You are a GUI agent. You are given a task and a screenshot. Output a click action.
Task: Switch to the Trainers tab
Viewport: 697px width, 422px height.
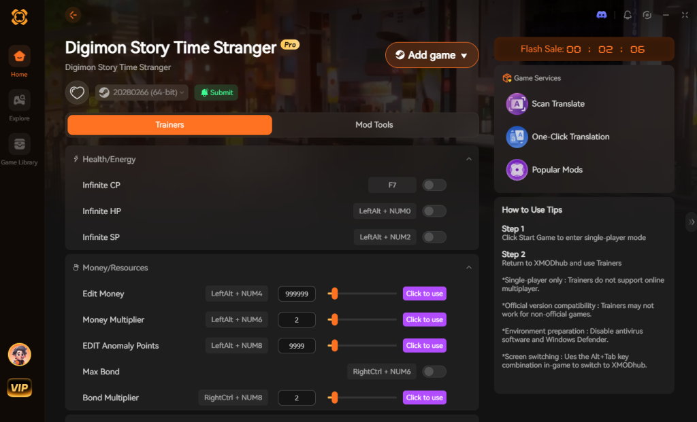tap(169, 124)
